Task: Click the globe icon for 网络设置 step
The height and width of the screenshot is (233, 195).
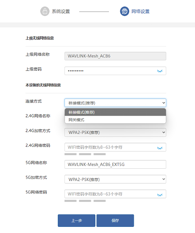Action: 124,11
